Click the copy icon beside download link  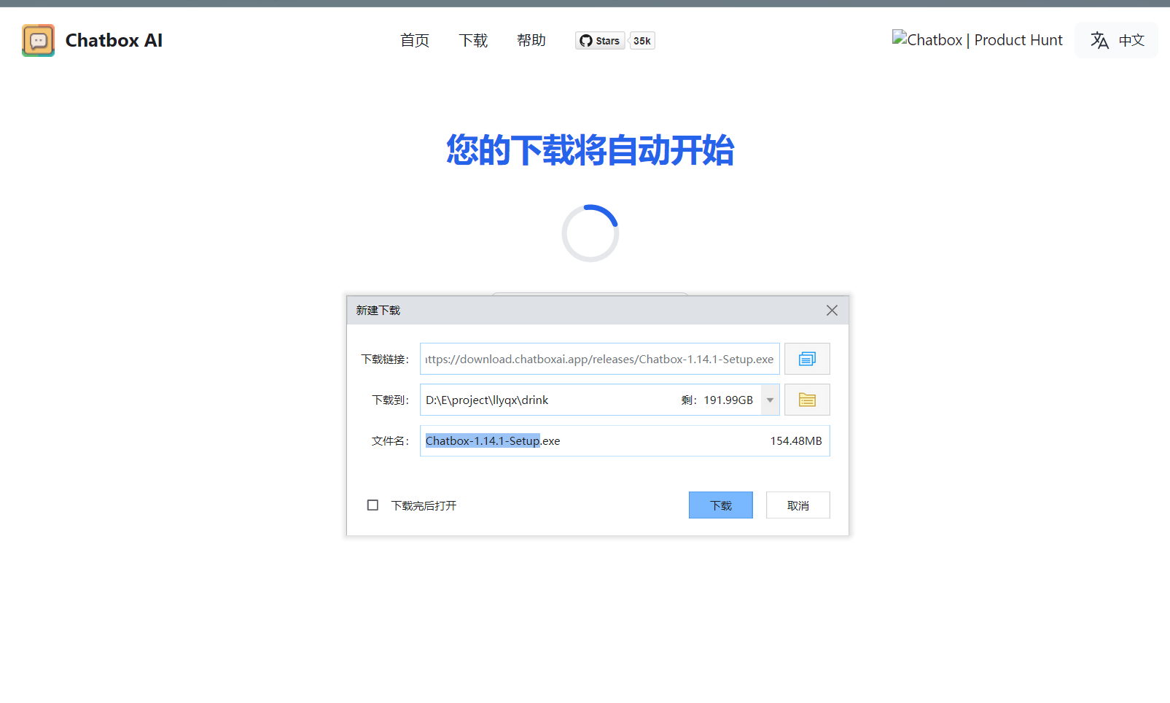(806, 359)
